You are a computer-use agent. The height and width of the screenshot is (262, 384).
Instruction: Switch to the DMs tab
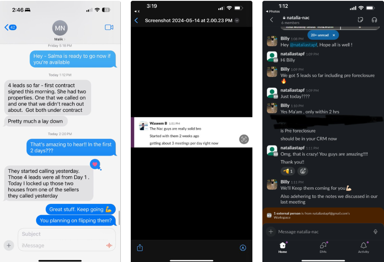coord(323,247)
